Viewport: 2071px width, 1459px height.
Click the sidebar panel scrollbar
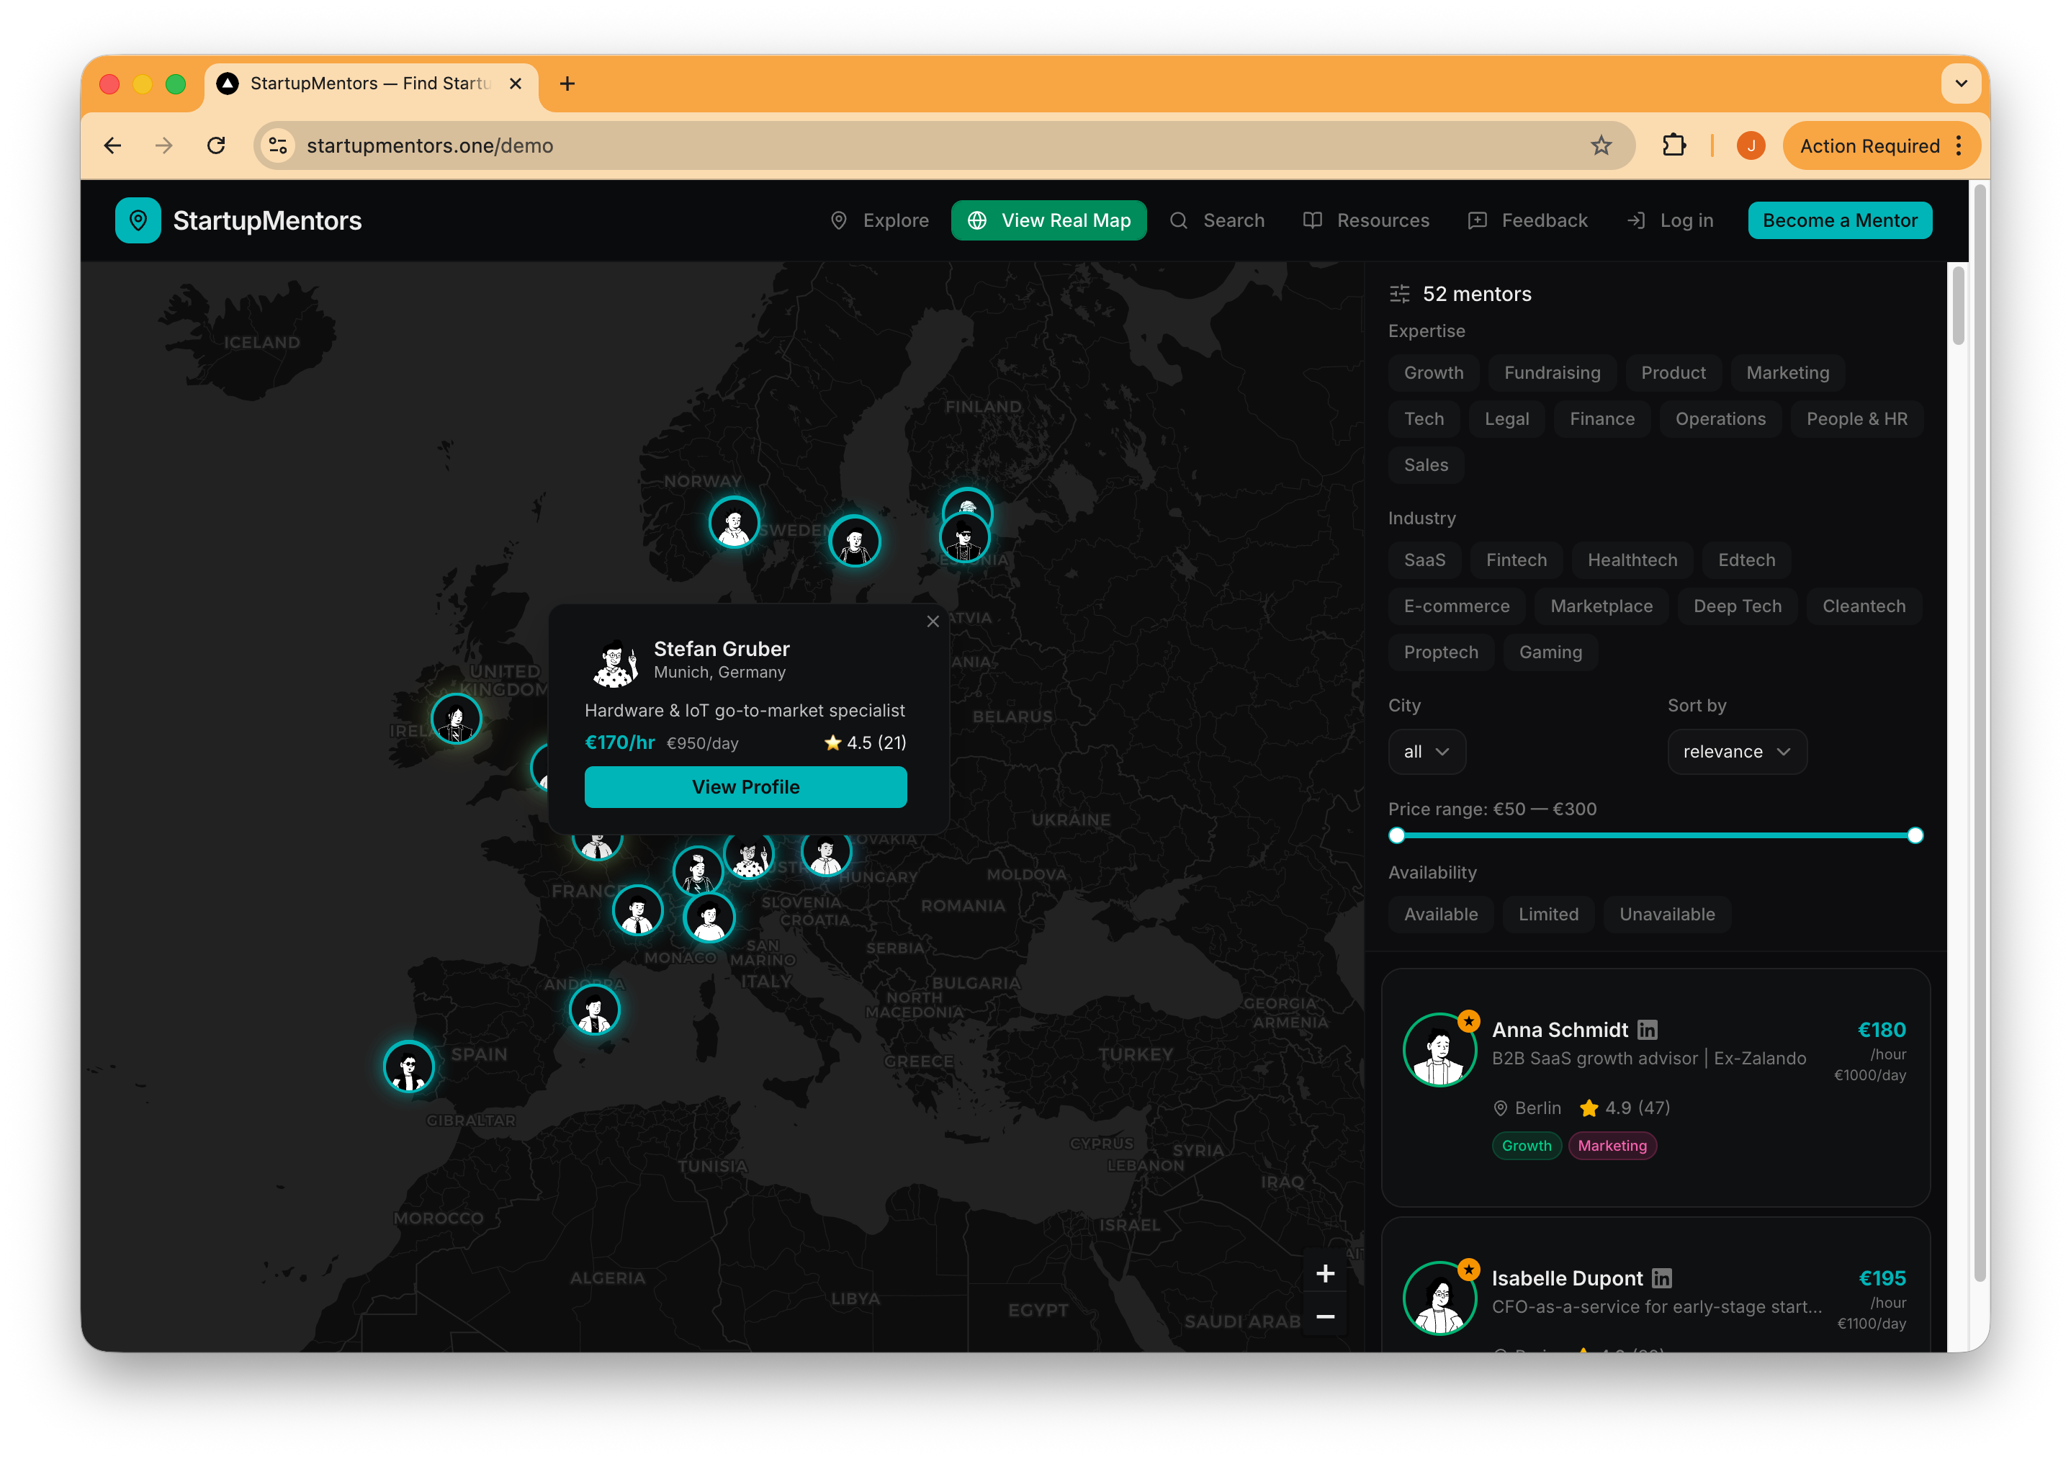click(x=1957, y=307)
